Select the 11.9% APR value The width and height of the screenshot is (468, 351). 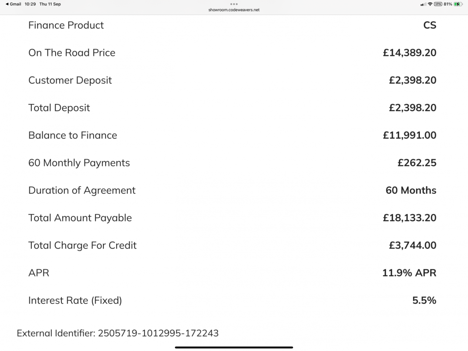(x=409, y=273)
